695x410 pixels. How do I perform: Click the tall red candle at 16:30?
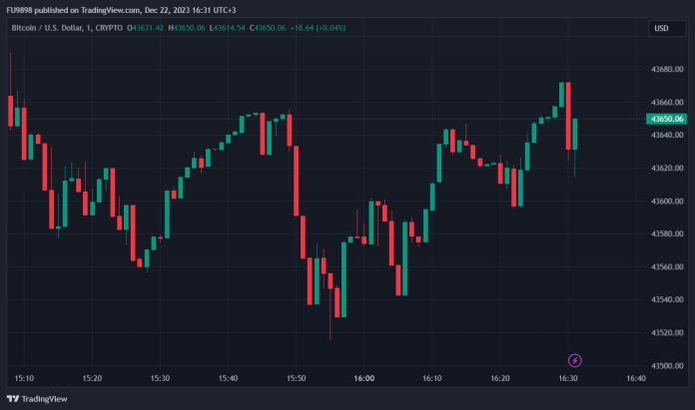[x=566, y=115]
